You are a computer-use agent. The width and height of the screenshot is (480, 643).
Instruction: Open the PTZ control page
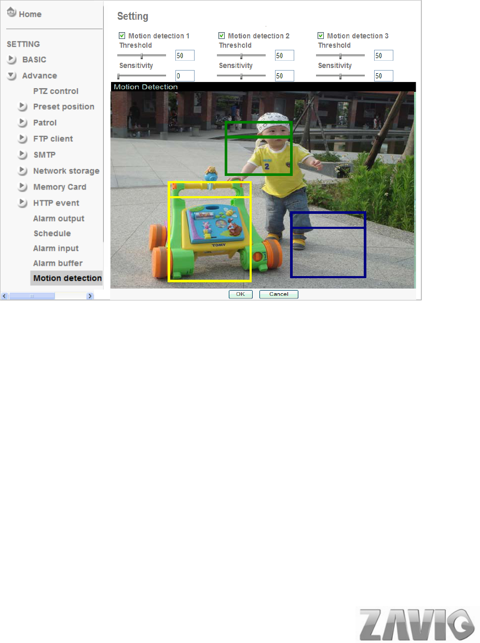point(56,91)
